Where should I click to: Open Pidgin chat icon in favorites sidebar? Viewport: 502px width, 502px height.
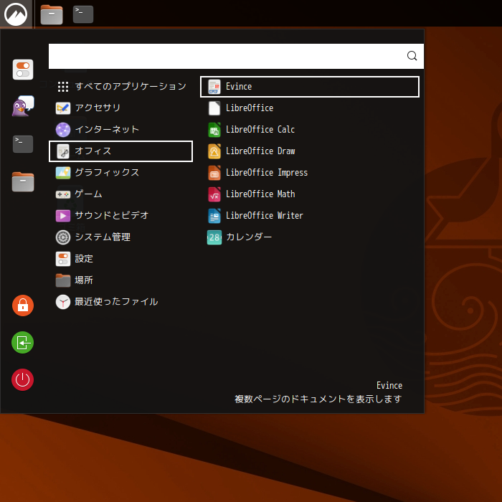pos(23,106)
